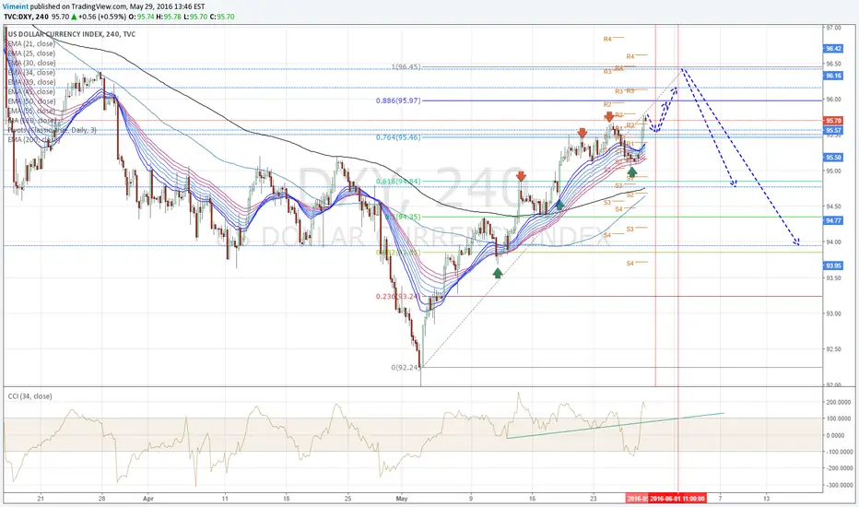Click the 93.00 price axis value
Viewport: 859px width, 507px height.
click(x=834, y=314)
